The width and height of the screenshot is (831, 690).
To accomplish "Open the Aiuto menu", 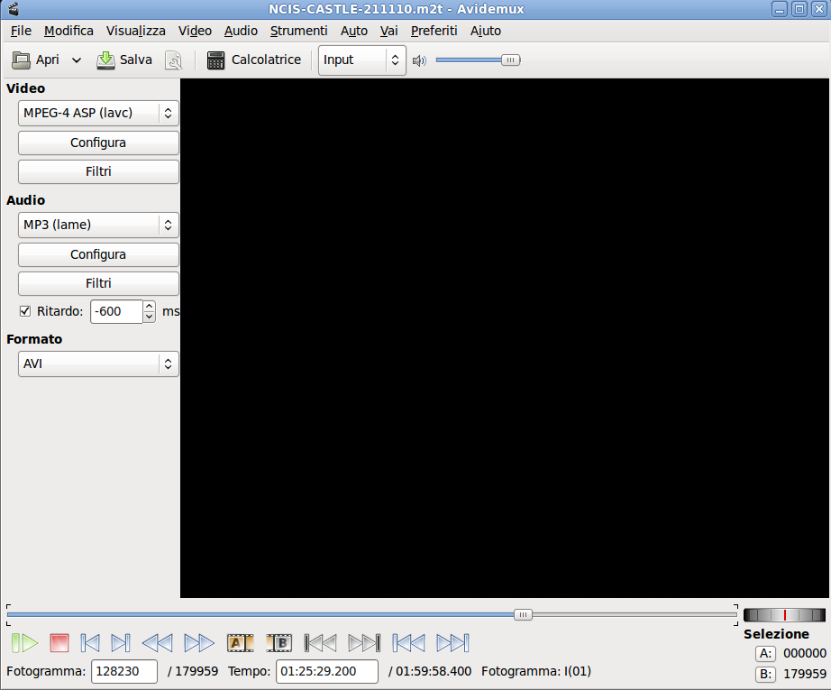I will 486,31.
